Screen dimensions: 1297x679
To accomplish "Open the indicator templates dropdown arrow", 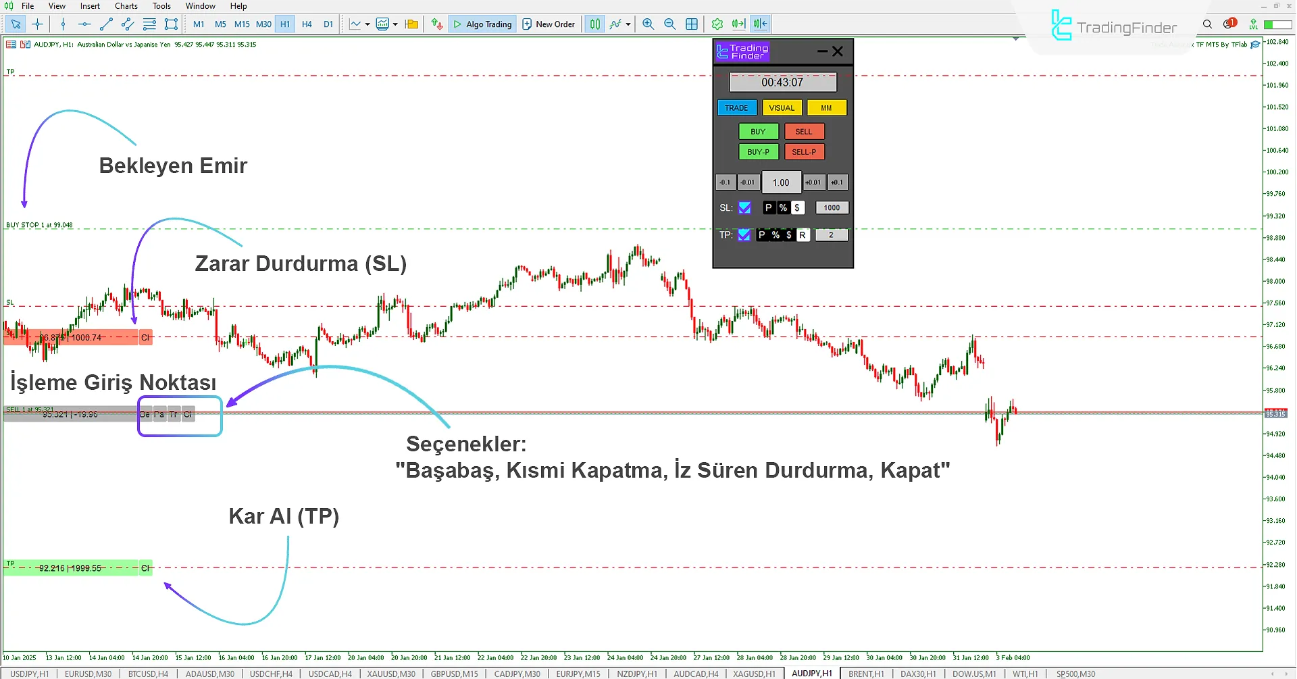I will [x=396, y=24].
